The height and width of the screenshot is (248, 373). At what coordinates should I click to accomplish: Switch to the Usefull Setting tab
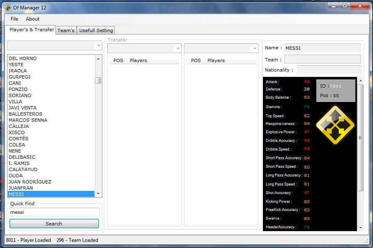[x=96, y=30]
